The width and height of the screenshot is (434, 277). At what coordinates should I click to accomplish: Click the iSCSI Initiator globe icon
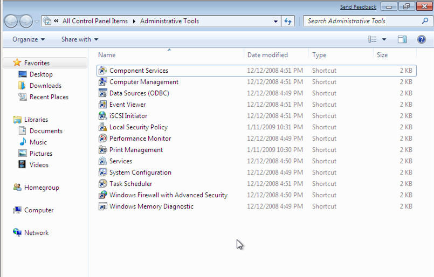click(102, 116)
